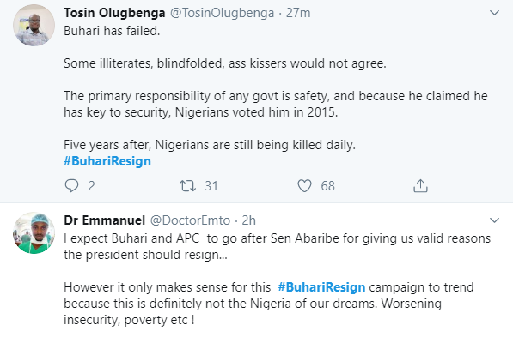
Task: Open #BuhariResign hashtag in Tosin's tweet
Action: [x=107, y=161]
